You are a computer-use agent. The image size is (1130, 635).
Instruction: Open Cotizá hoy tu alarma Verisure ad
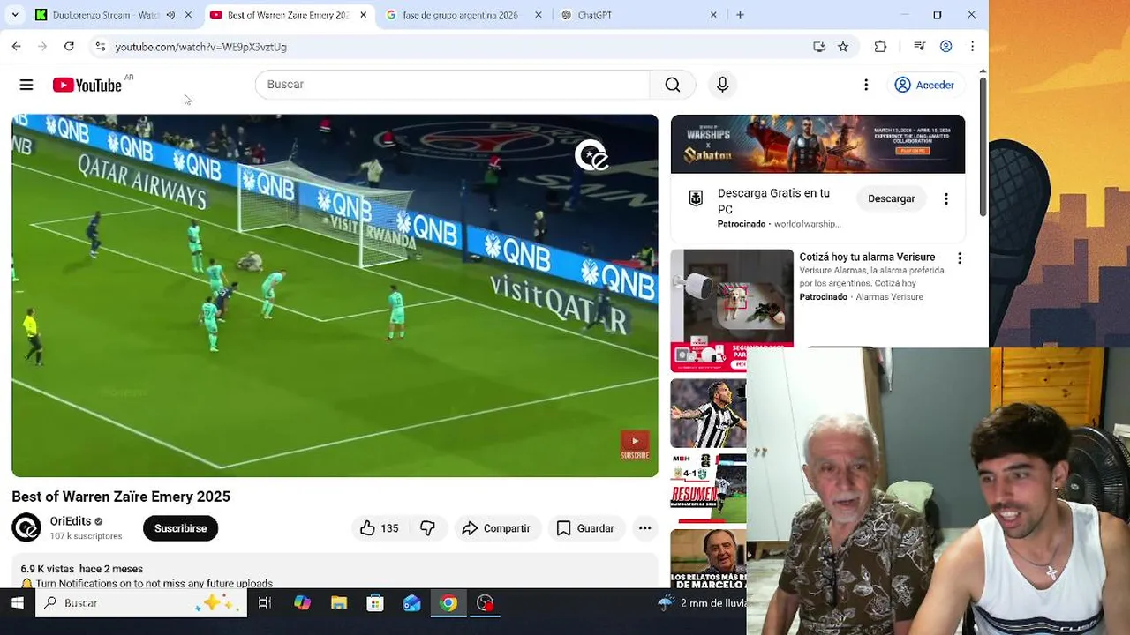pos(867,257)
